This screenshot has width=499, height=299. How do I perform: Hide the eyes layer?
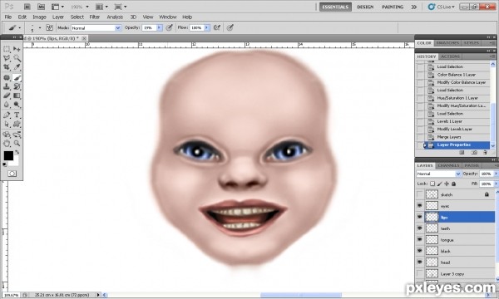coord(420,206)
